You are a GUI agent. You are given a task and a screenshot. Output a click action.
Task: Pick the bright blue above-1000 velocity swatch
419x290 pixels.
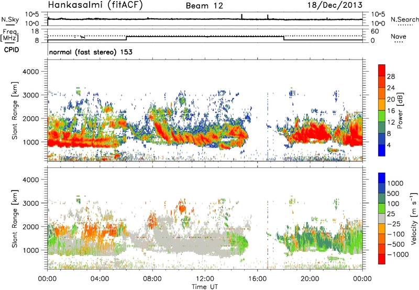[x=382, y=178]
